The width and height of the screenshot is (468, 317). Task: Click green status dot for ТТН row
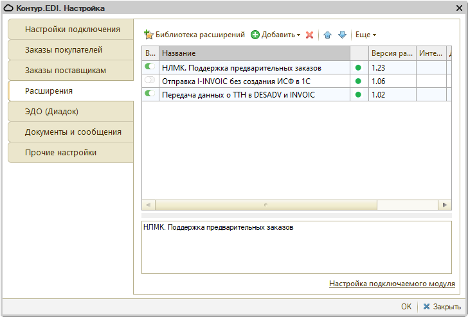(x=358, y=94)
